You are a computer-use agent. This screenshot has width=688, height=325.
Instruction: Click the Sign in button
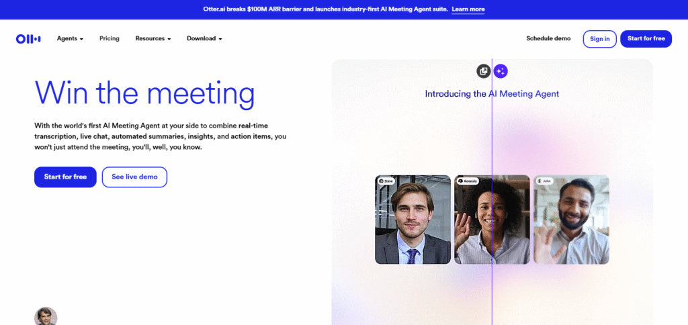[600, 39]
